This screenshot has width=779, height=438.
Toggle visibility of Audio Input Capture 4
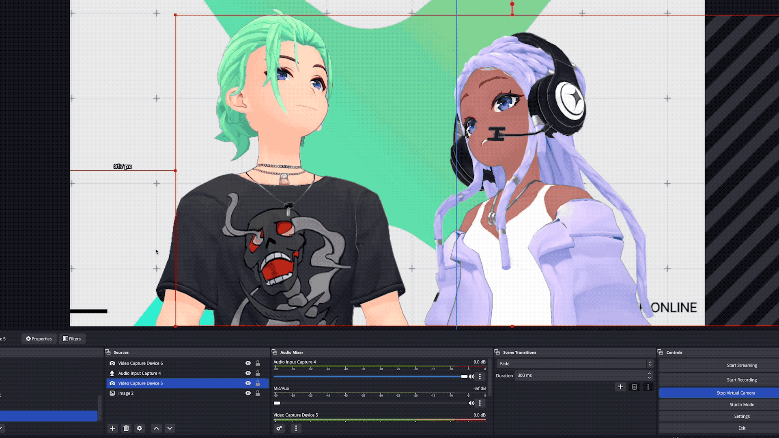(x=248, y=373)
